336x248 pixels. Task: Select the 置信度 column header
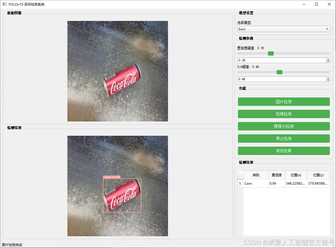pos(276,175)
